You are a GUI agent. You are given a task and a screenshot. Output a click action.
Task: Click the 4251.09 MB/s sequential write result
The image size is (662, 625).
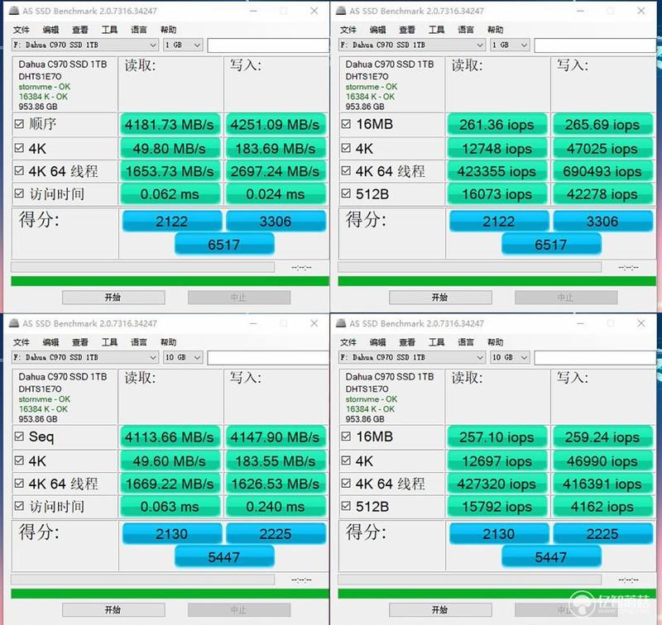[x=276, y=124]
